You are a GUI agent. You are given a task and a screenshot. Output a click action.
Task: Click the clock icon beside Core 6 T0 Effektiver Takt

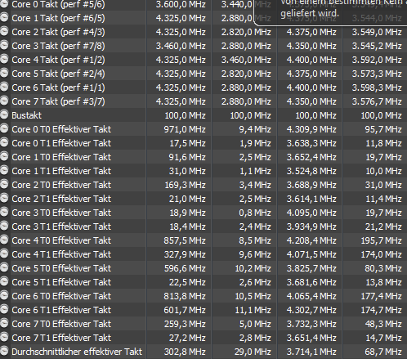pyautogui.click(x=4, y=296)
